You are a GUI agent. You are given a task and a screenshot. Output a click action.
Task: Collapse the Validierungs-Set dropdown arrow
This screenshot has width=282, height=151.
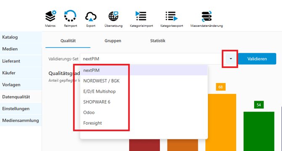coord(231,59)
